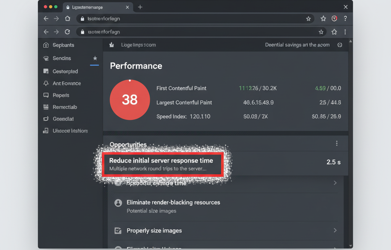Bookmark the page via the address bar star
Image resolution: width=391 pixels, height=250 pixels.
(309, 18)
